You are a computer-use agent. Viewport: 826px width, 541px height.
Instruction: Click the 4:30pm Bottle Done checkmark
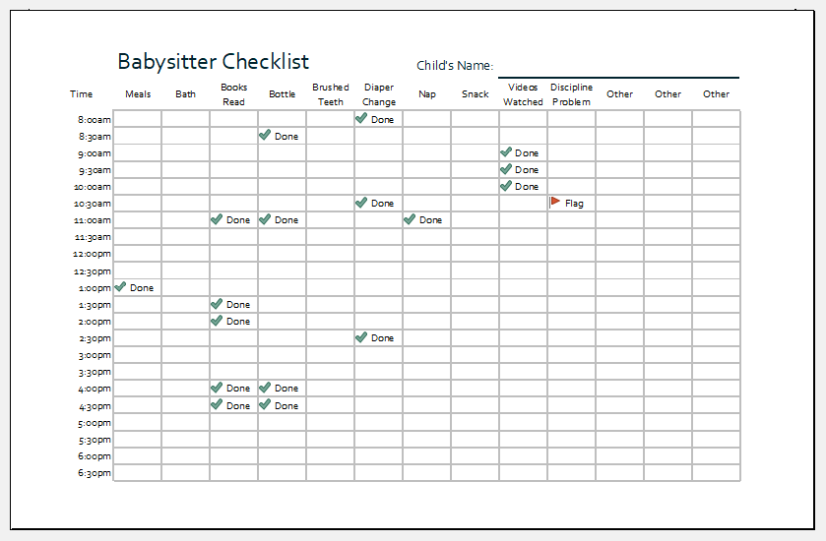pos(265,404)
